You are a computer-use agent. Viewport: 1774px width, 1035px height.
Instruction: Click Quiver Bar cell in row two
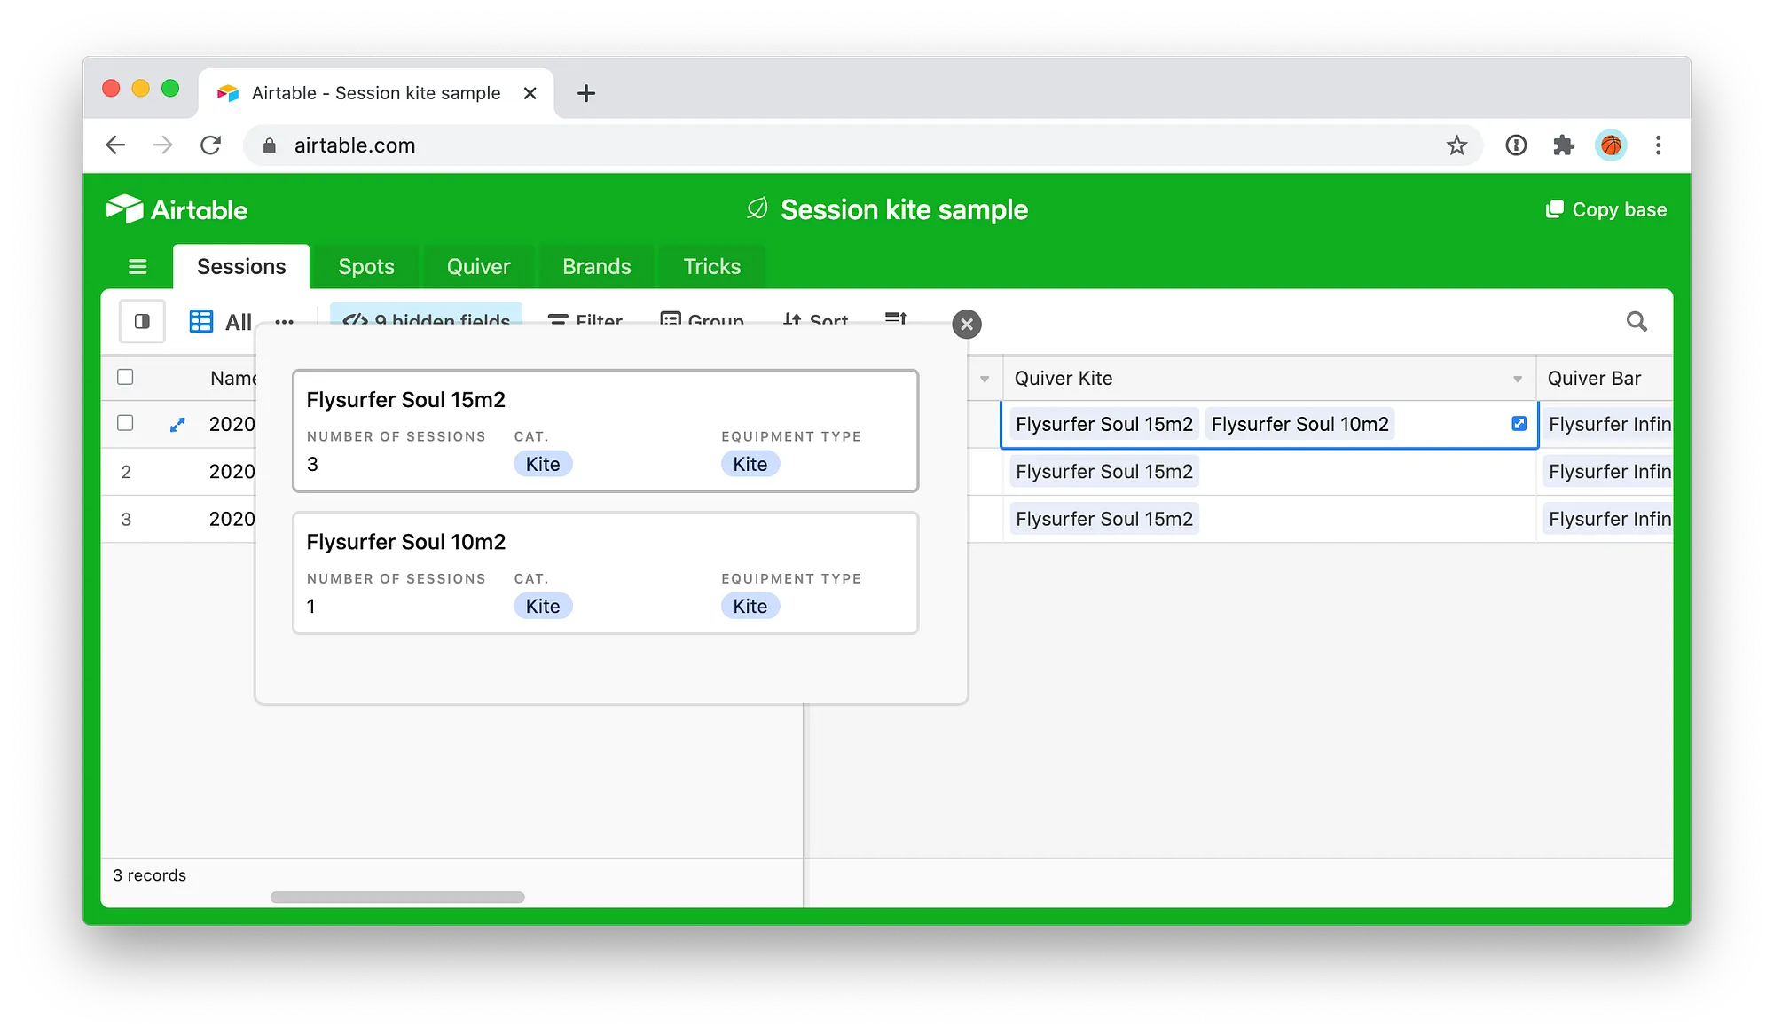point(1605,472)
